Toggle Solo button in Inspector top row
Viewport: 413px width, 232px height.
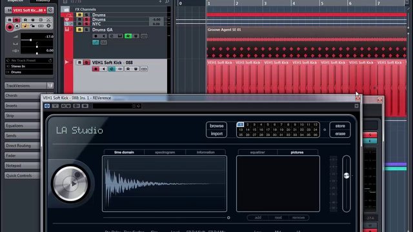click(17, 20)
